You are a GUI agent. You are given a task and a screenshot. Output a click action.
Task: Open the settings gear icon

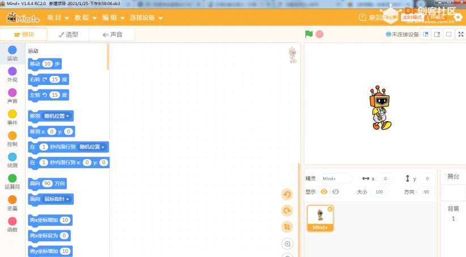pyautogui.click(x=458, y=18)
